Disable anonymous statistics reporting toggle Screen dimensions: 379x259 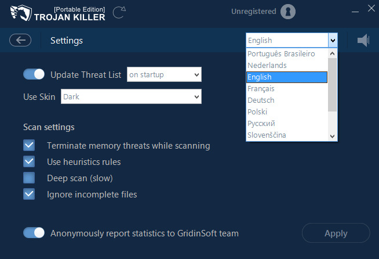(34, 233)
